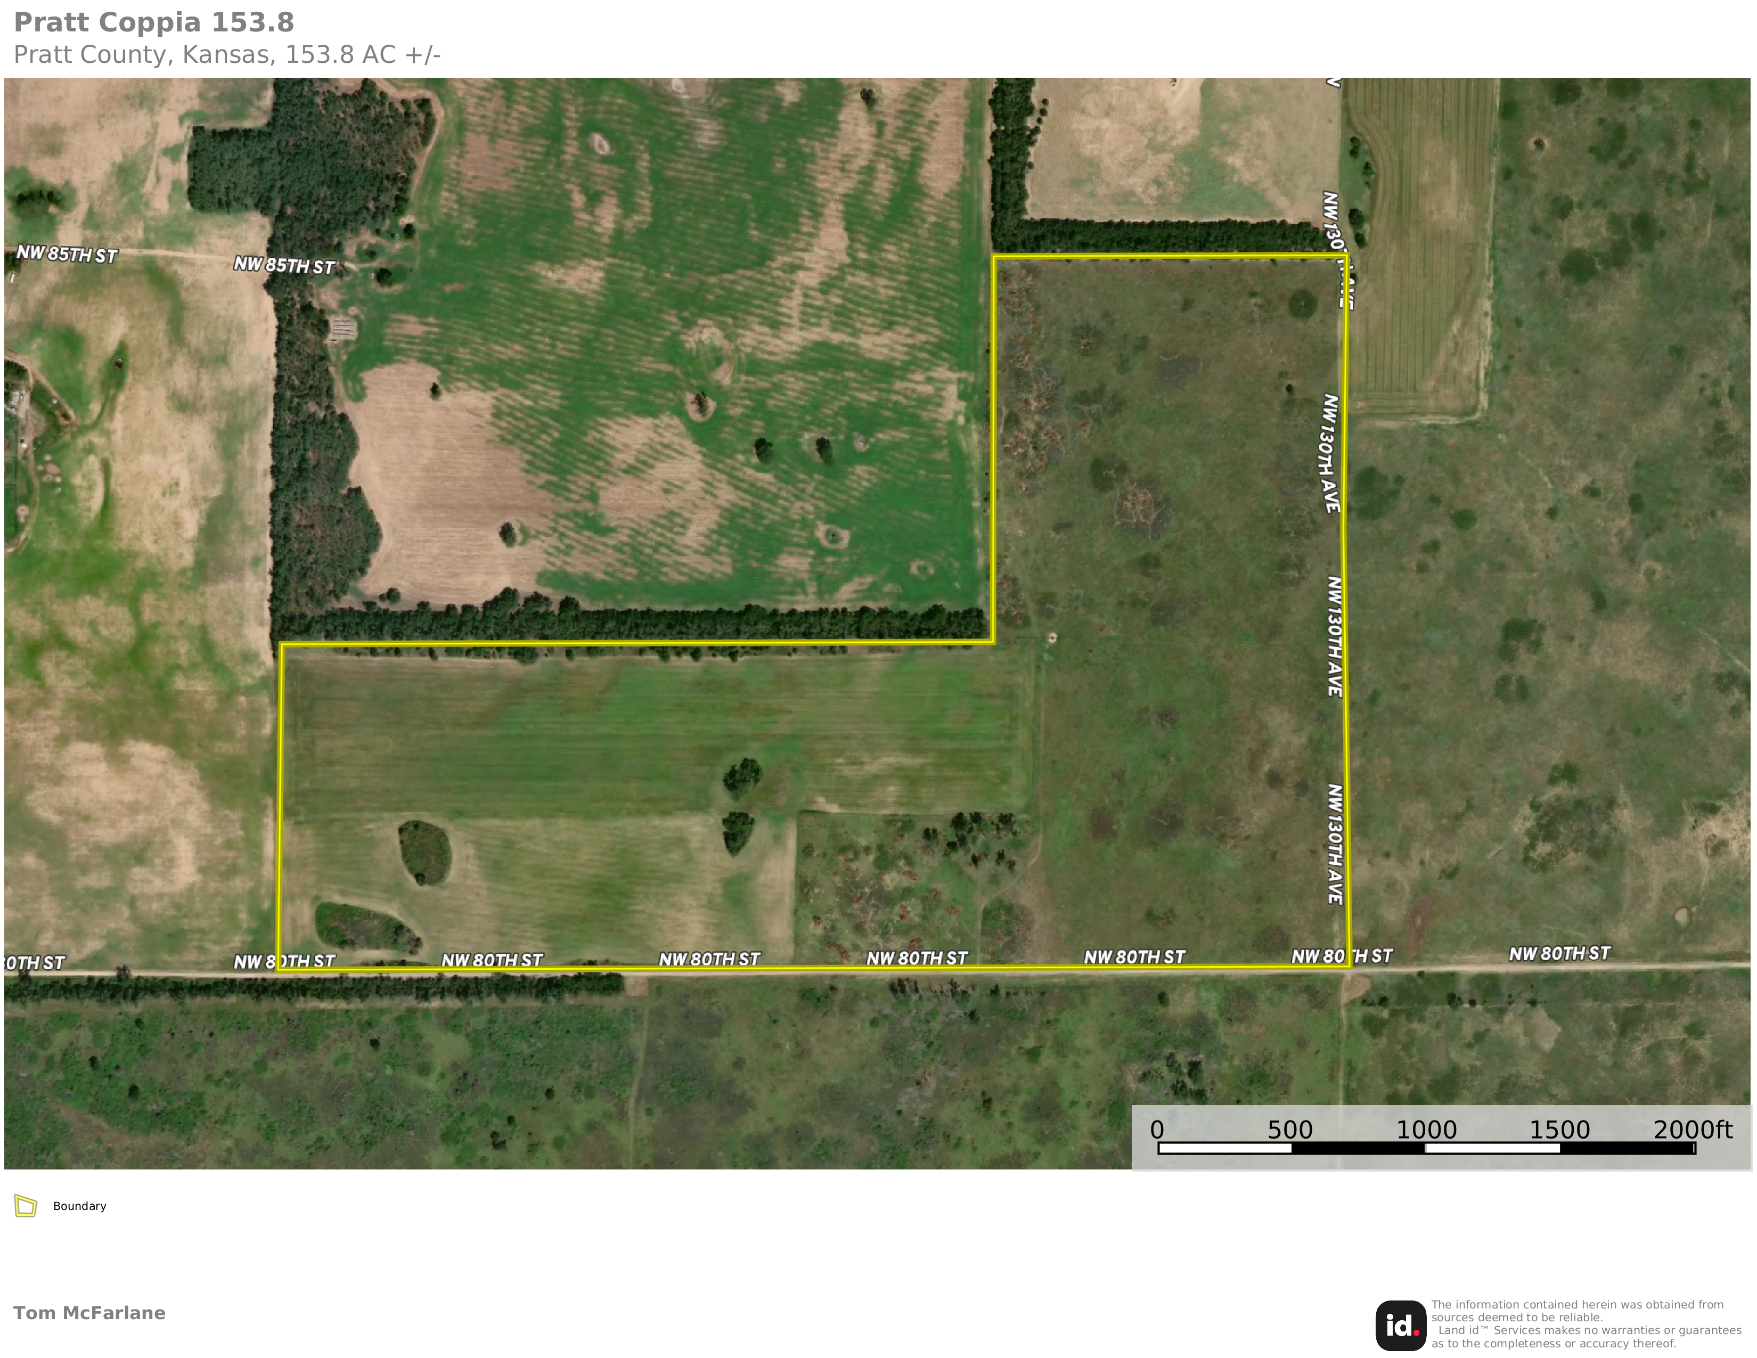Click the 1500 scale bar label

[1559, 1130]
